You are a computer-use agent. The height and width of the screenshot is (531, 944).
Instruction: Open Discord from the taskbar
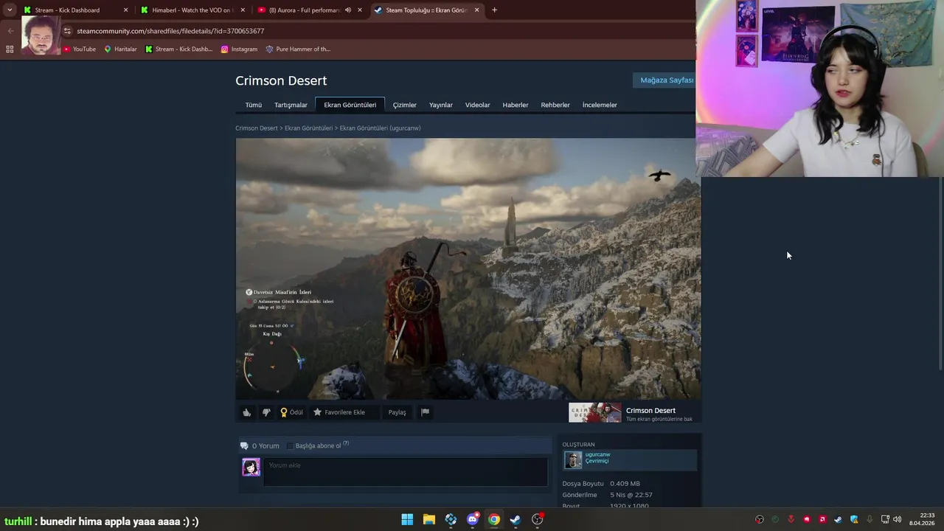(473, 519)
